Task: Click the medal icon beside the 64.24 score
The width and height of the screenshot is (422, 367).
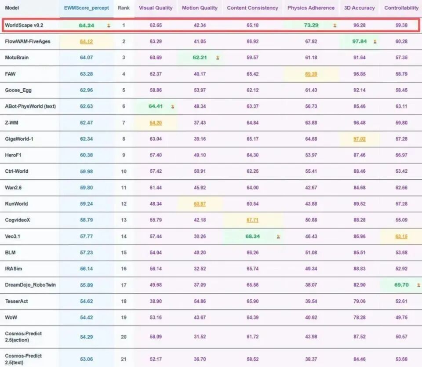Action: click(x=109, y=25)
